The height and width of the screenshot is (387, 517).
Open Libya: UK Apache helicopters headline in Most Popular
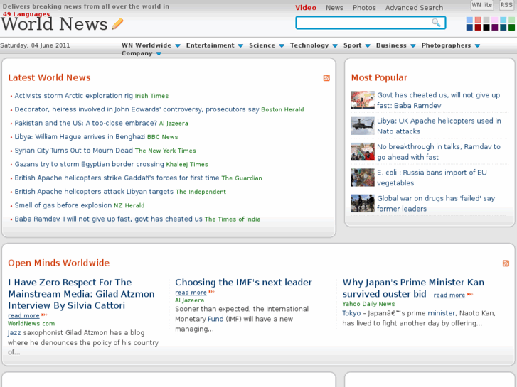click(x=439, y=126)
